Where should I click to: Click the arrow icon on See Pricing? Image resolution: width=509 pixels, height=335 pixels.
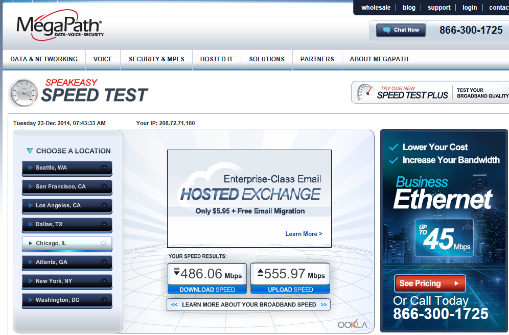[456, 283]
